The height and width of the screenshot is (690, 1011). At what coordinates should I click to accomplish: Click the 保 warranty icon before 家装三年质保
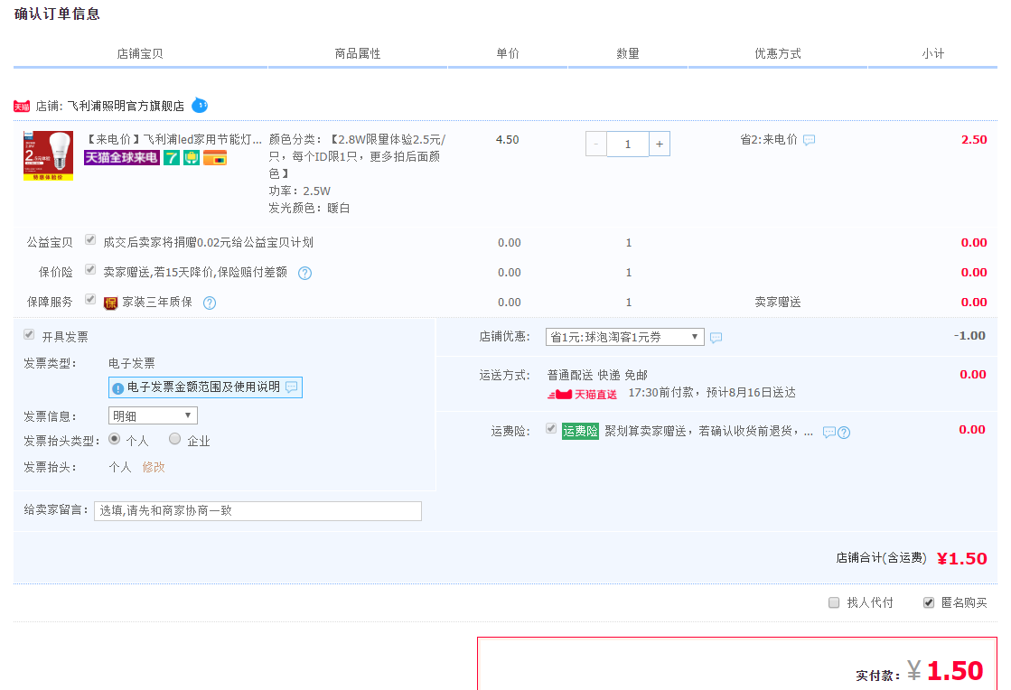tap(111, 303)
